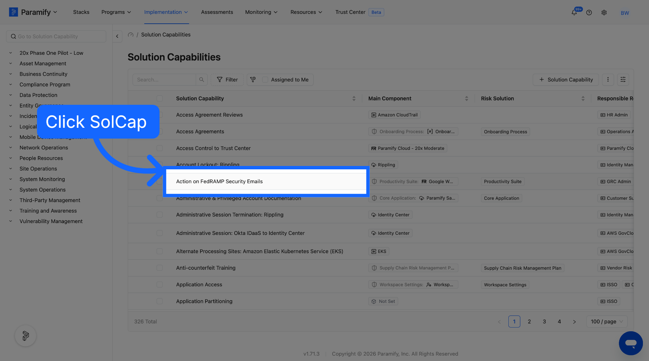The width and height of the screenshot is (649, 361).
Task: Open the help question mark icon
Action: pyautogui.click(x=589, y=13)
